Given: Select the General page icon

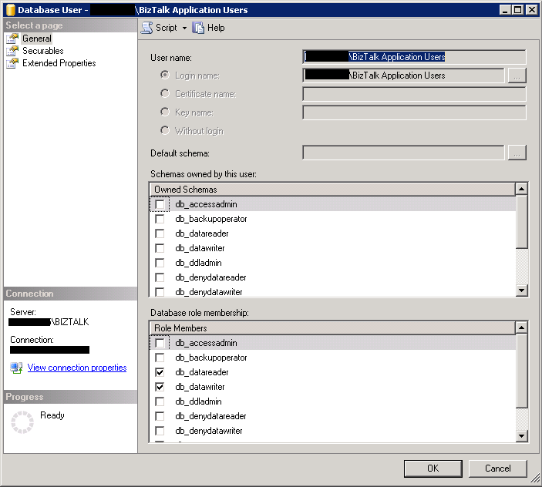Looking at the screenshot, I should pyautogui.click(x=12, y=39).
